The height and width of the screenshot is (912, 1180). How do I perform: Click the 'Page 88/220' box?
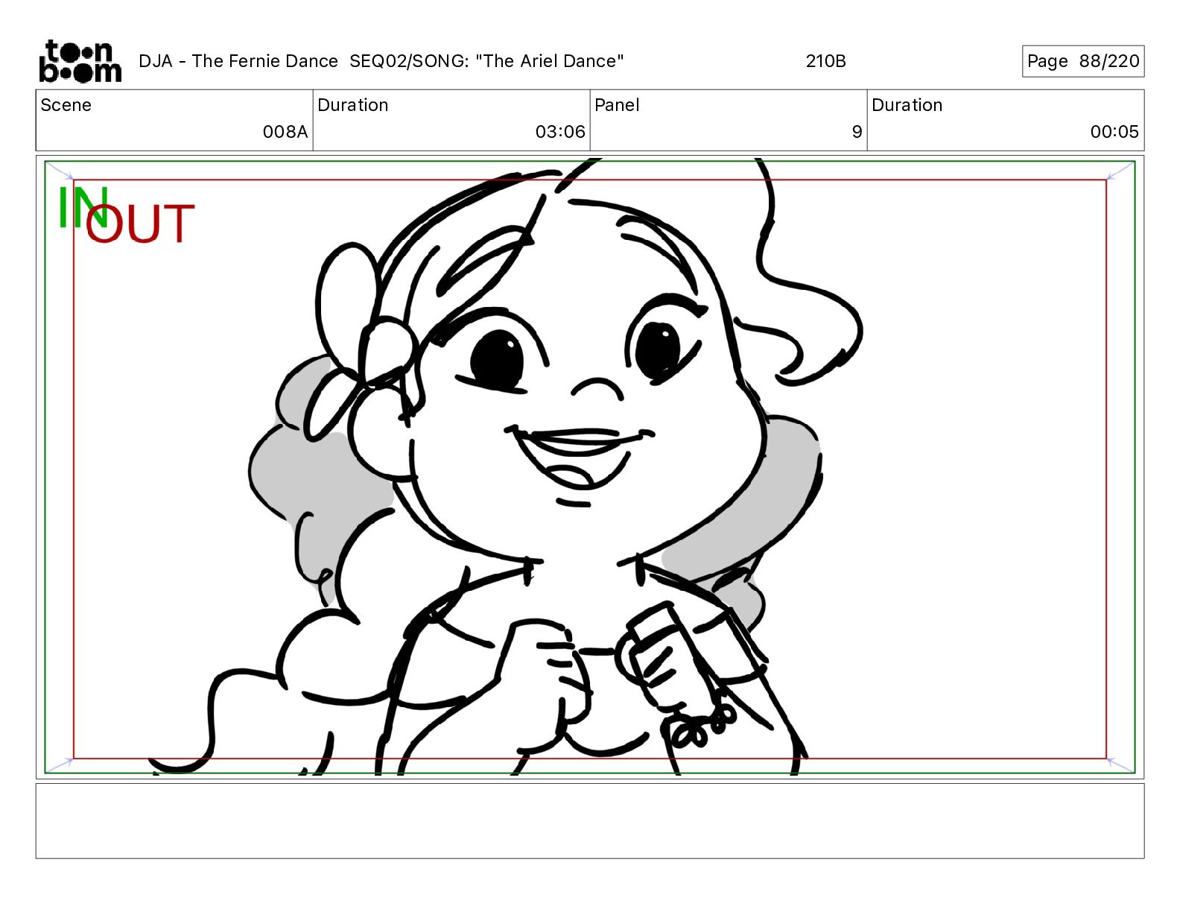(1082, 61)
